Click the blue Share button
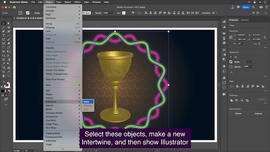 246,7
